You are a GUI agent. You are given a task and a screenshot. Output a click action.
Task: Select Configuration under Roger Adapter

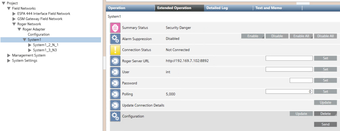39,35
